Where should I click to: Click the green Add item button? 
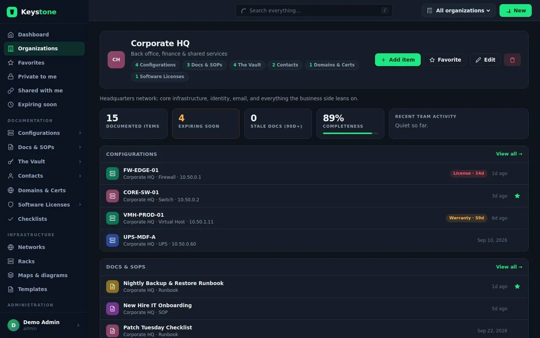click(398, 60)
